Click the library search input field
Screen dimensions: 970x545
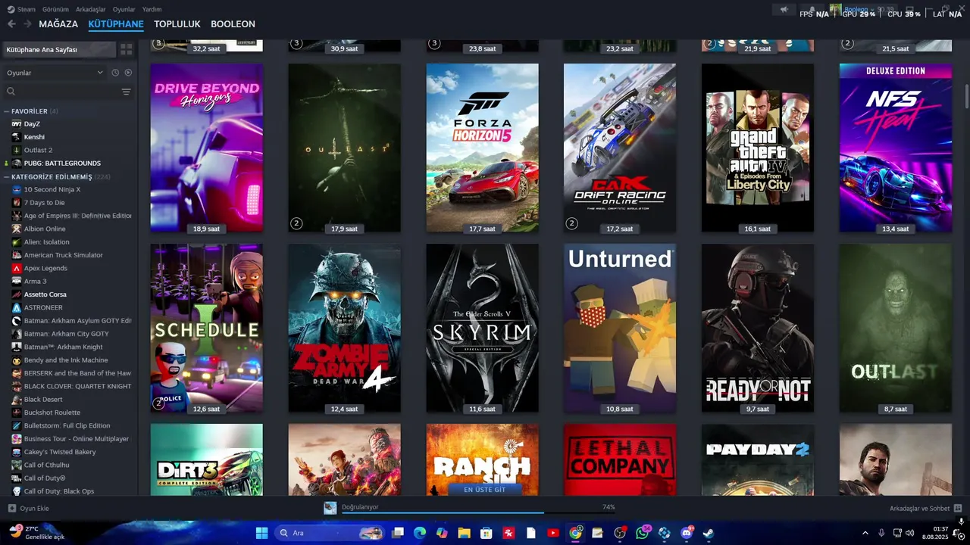67,92
